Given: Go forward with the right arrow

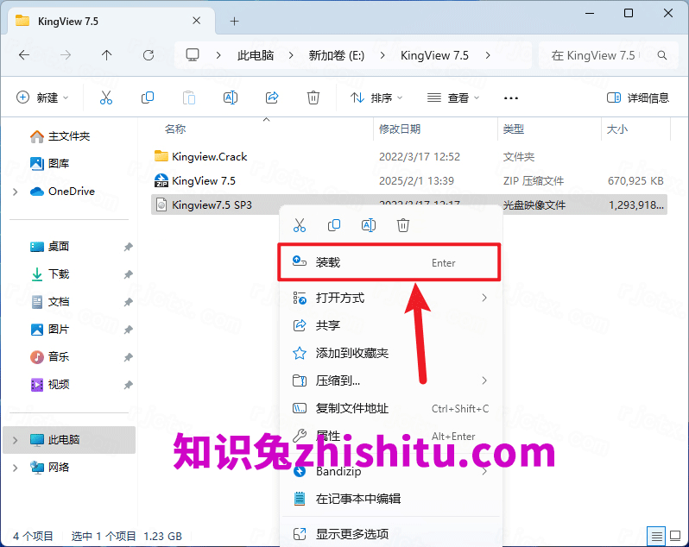Looking at the screenshot, I should pyautogui.click(x=66, y=55).
